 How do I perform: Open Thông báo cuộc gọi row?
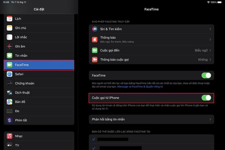click(151, 60)
